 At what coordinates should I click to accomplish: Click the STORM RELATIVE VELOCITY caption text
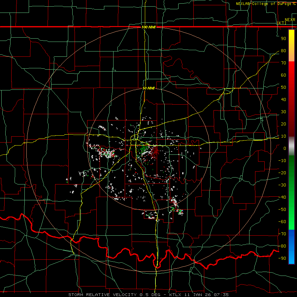coord(103,295)
